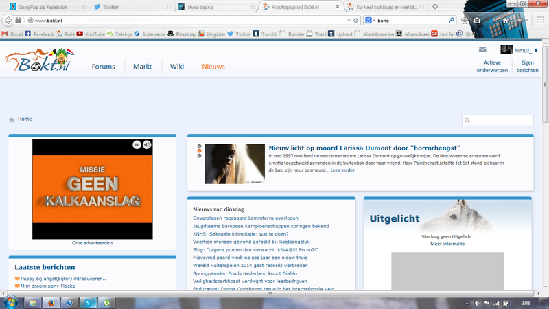Select the first news slider dot
This screenshot has height=309, width=549.
[199, 146]
